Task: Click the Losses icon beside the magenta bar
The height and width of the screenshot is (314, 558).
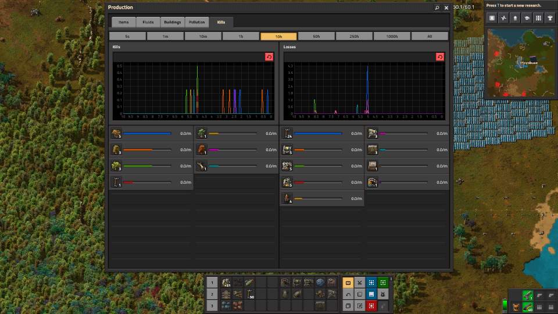Action: tap(372, 134)
